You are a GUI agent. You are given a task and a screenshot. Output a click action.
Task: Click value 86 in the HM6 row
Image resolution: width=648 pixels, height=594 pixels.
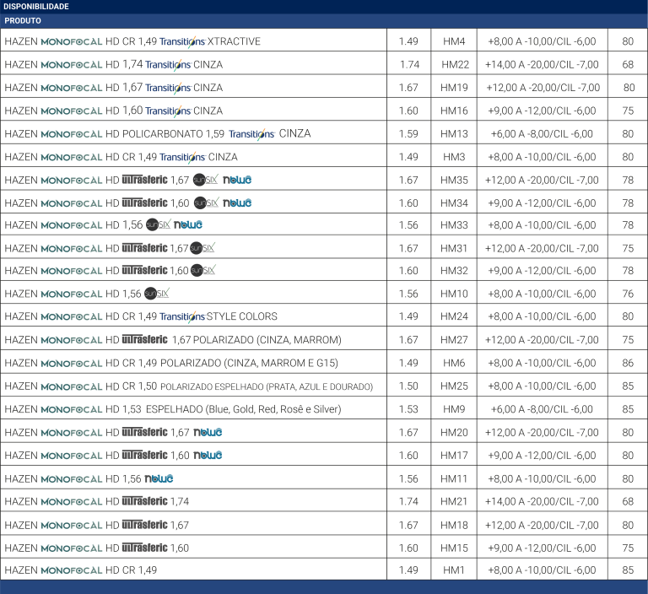coord(628,363)
